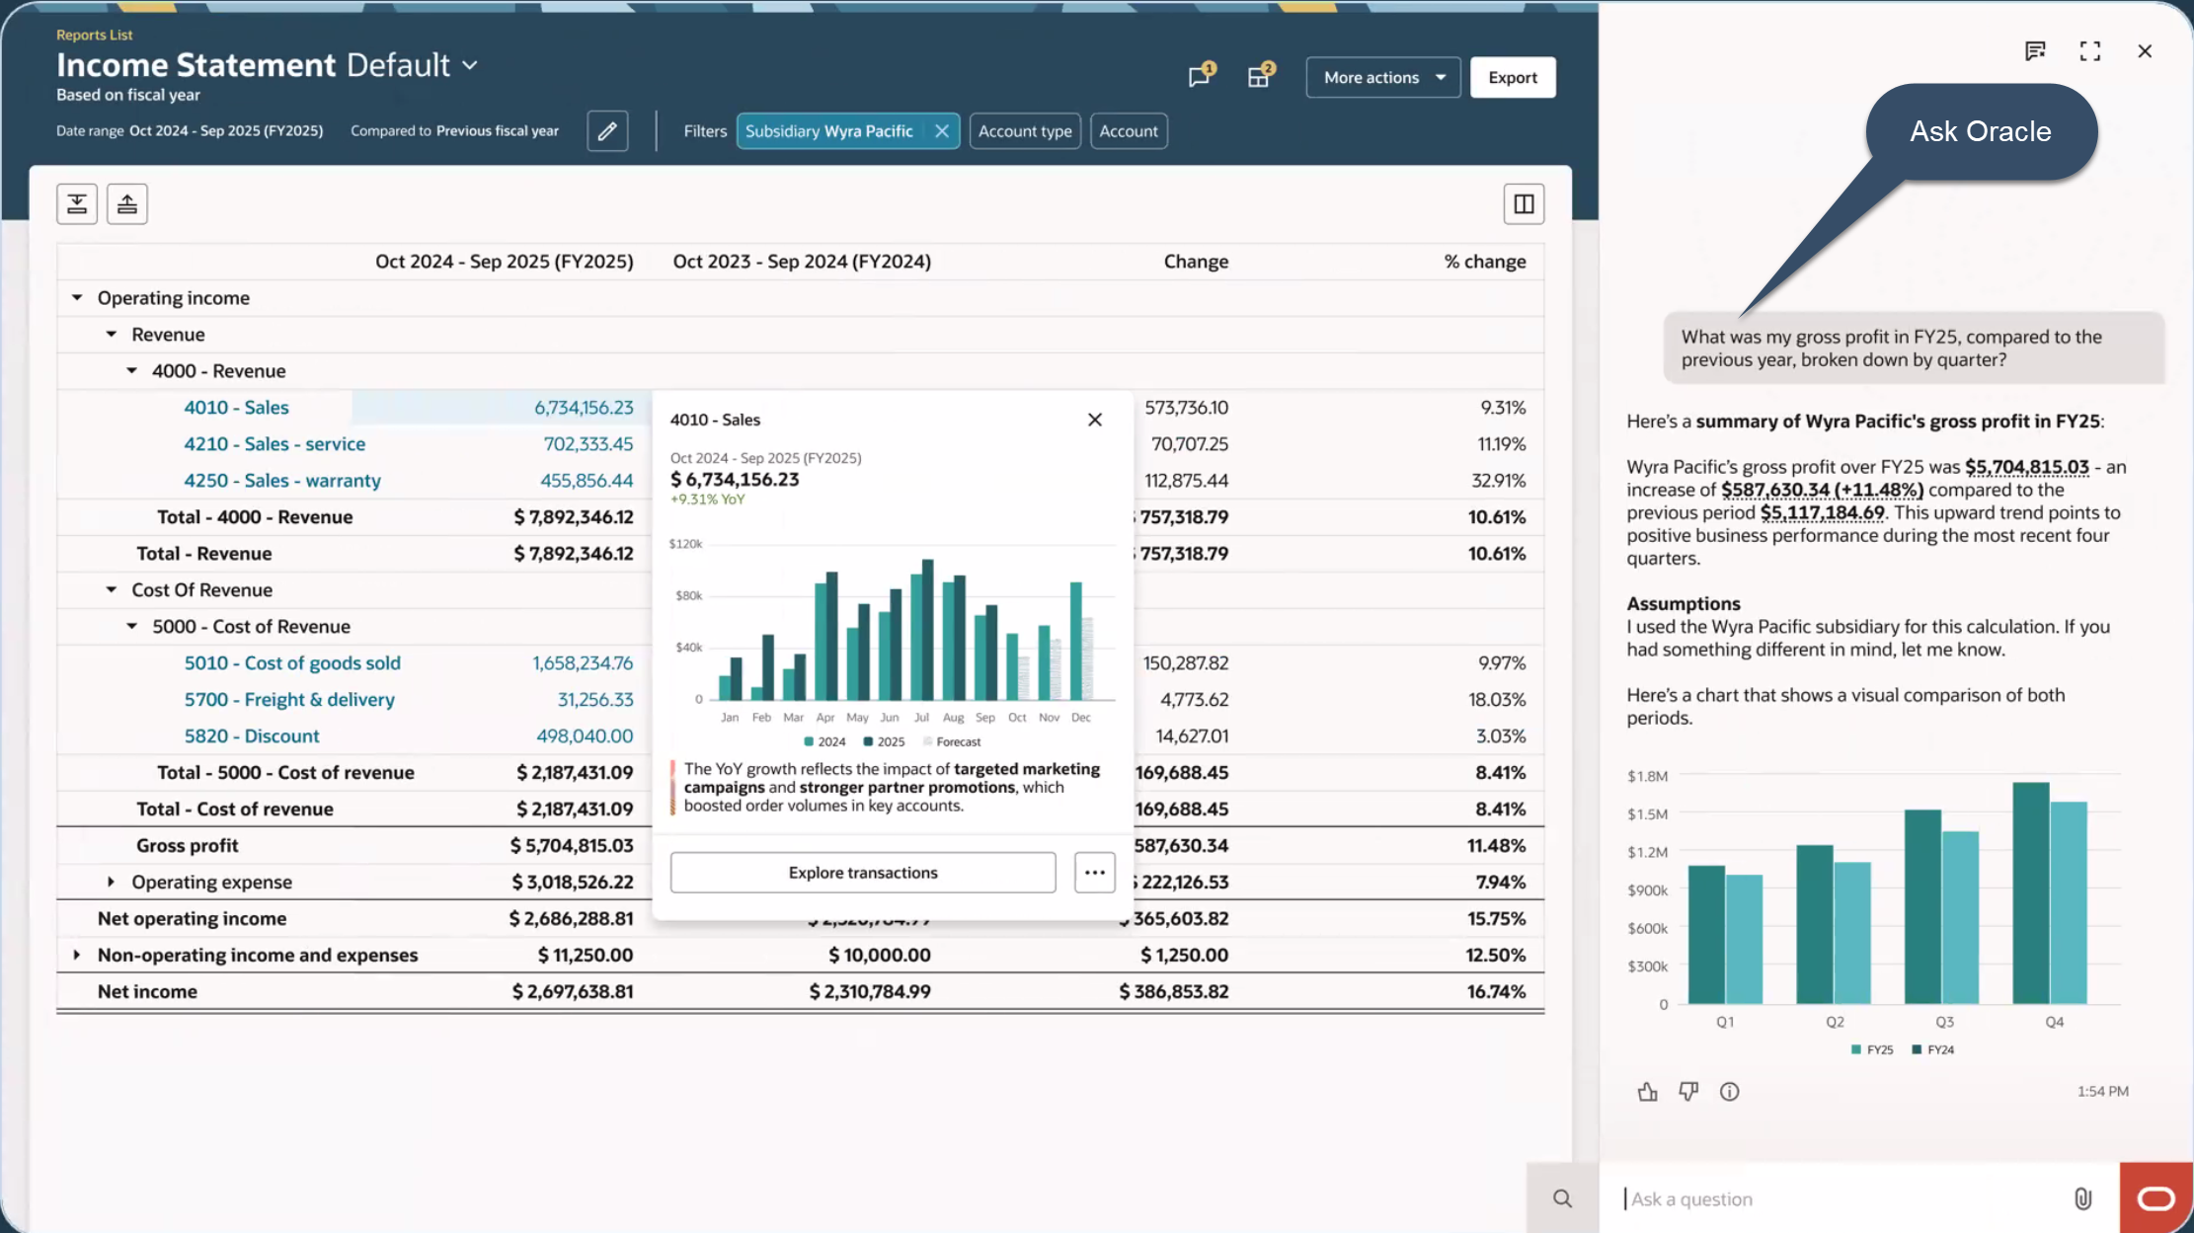2194x1233 pixels.
Task: Click the collapse all rows icon
Action: [x=127, y=204]
